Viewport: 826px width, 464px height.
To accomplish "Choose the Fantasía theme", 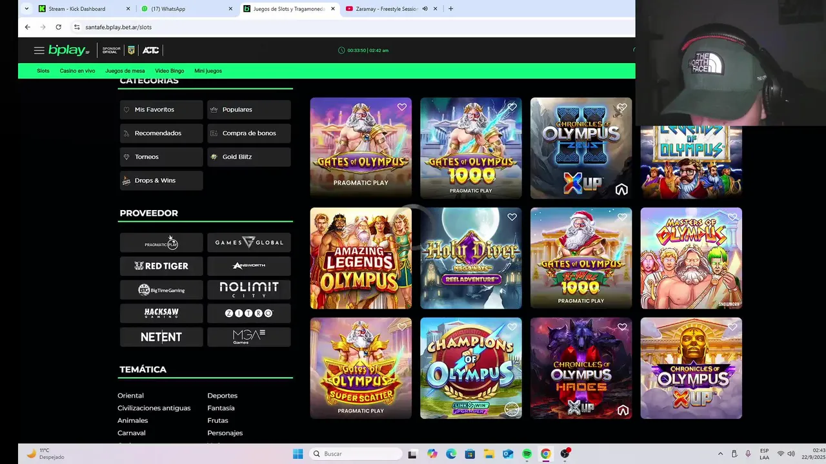I will point(221,408).
